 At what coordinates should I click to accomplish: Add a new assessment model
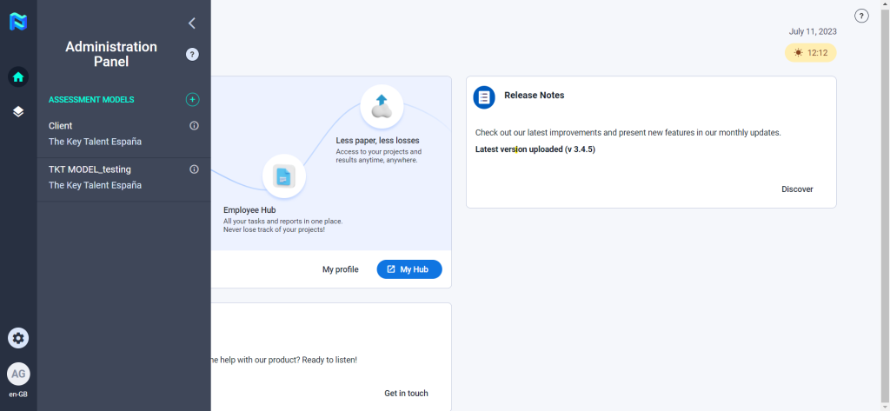(192, 100)
